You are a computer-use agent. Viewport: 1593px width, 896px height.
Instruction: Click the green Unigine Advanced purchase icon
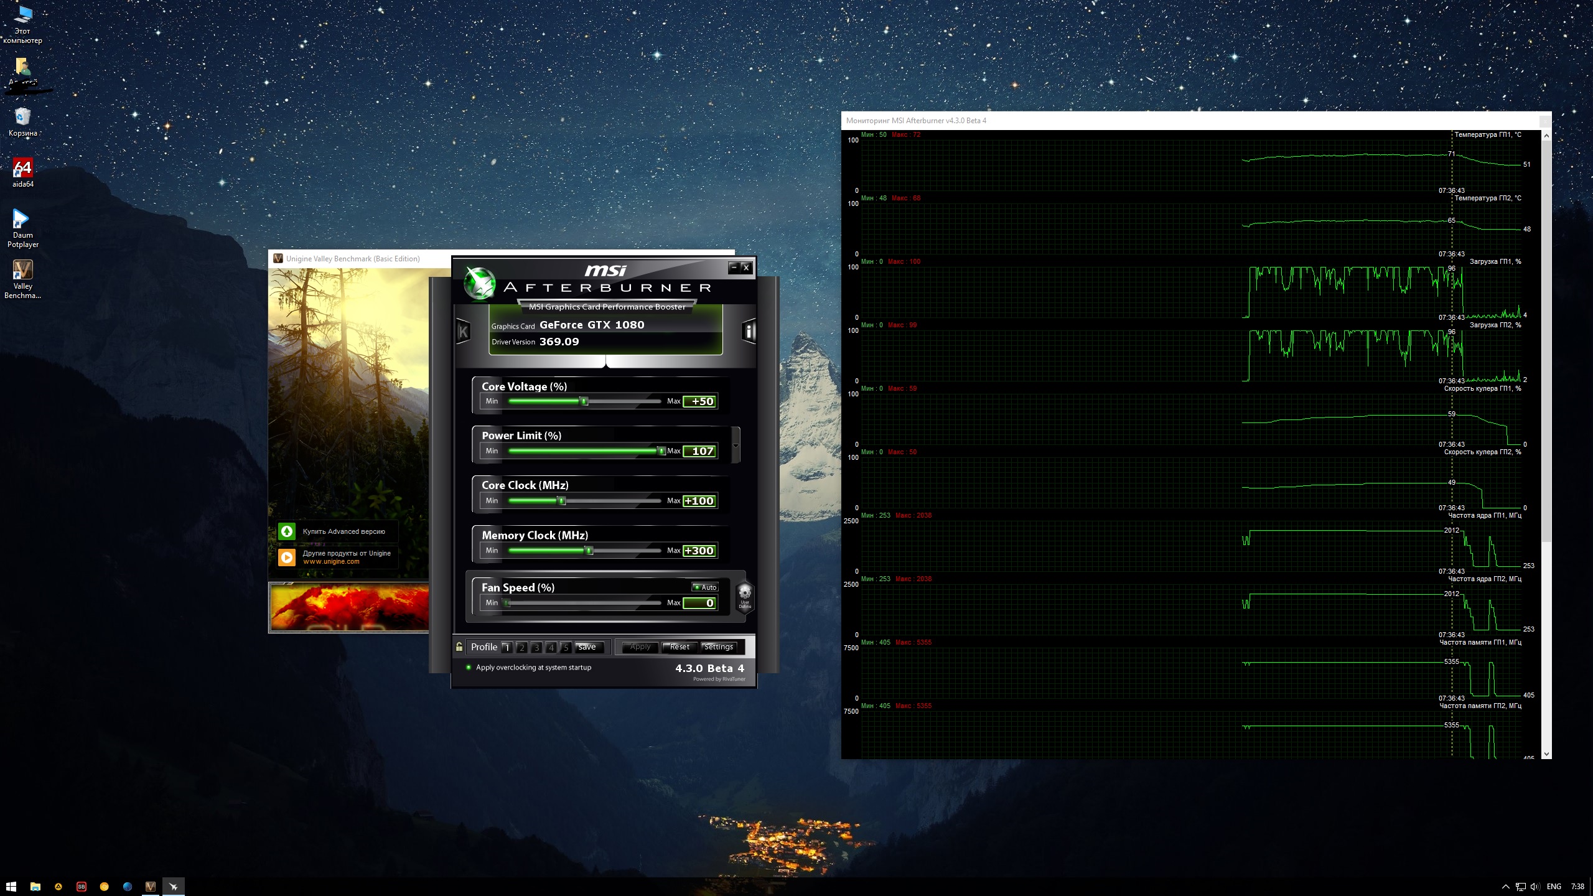click(x=287, y=531)
